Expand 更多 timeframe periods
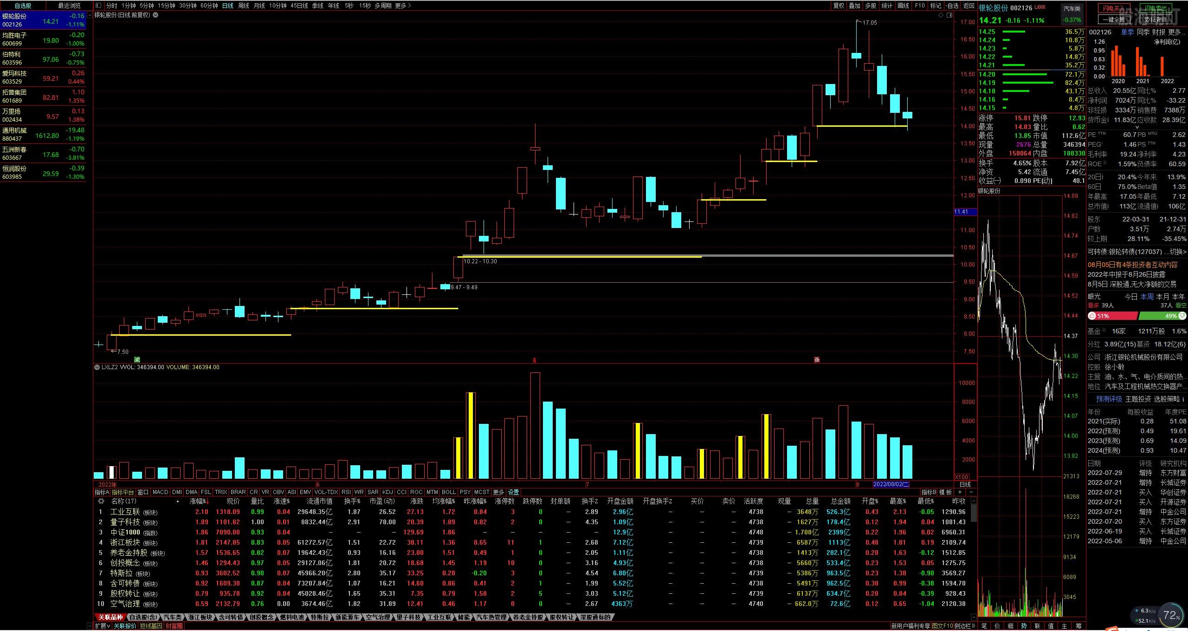The image size is (1188, 631). coord(403,6)
